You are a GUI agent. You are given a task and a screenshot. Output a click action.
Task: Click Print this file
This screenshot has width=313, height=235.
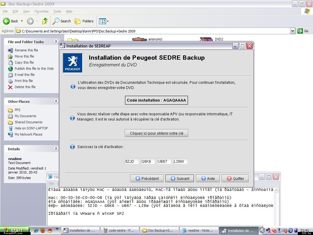24,81
